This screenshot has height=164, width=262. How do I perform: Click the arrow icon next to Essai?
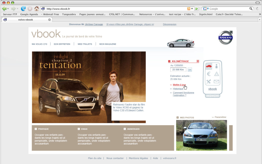[x=79, y=129]
